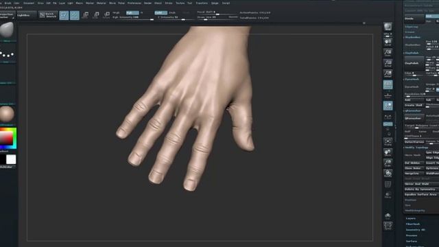Select the Rotate transform icon in top shelf
Image resolution: width=439 pixels, height=247 pixels.
[106, 15]
